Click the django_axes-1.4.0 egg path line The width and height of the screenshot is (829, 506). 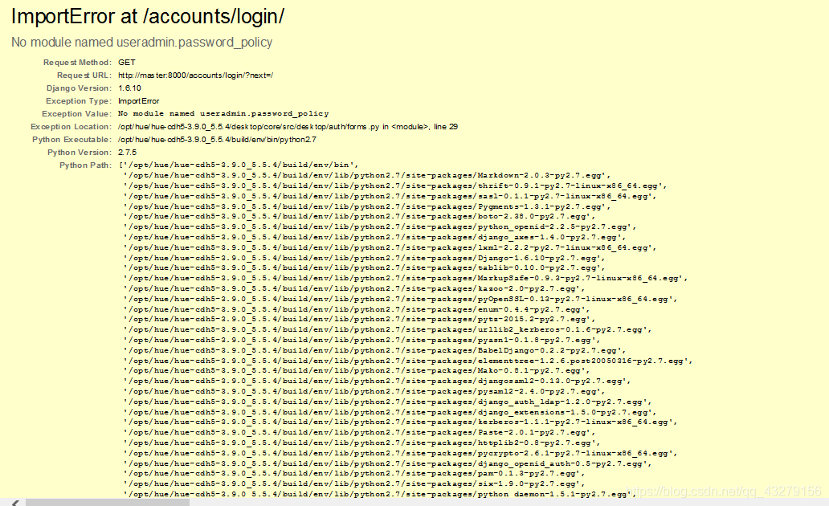375,237
